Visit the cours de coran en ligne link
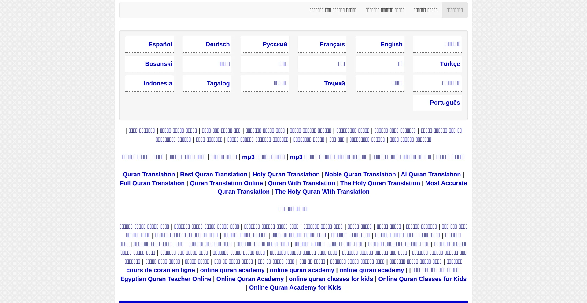This screenshot has width=587, height=303. click(x=161, y=270)
